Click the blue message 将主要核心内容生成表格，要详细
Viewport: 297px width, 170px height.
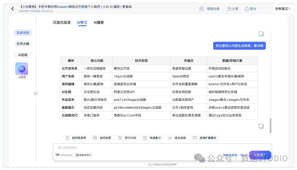click(240, 46)
